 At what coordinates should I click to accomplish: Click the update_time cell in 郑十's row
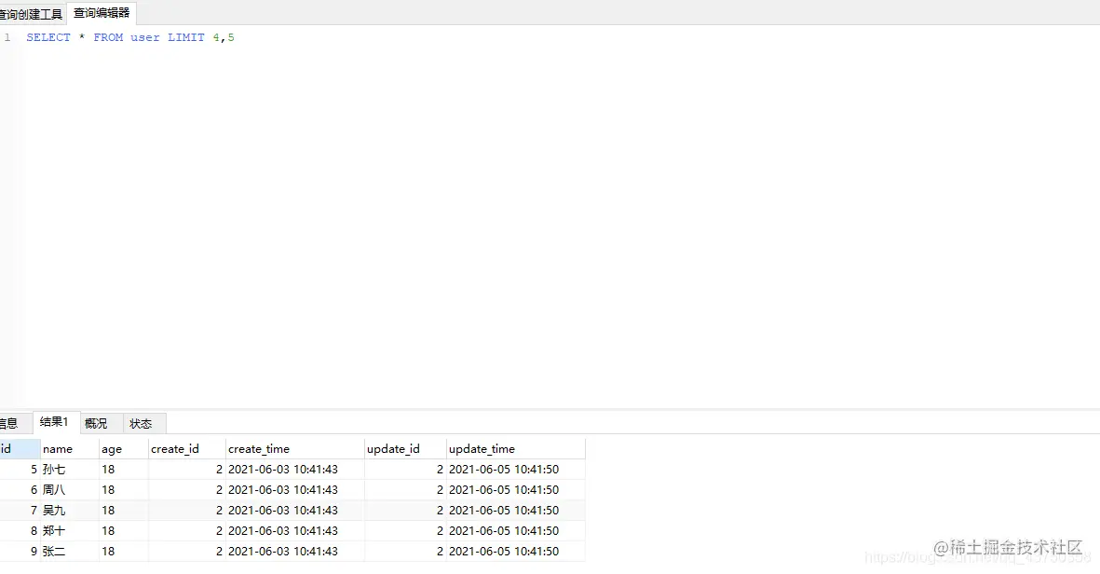point(516,530)
